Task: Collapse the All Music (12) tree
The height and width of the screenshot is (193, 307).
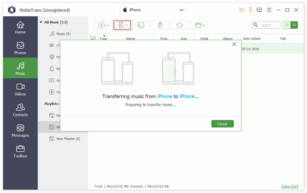Action: coord(41,22)
